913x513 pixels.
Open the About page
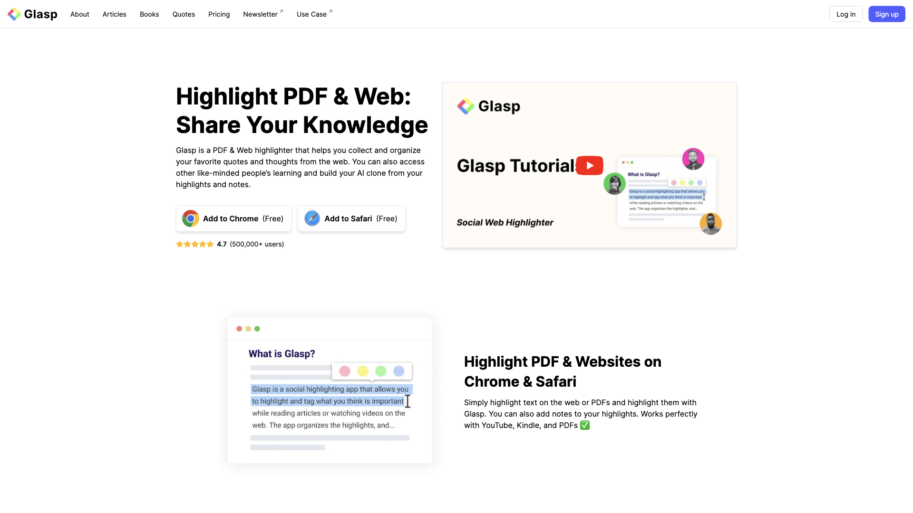[80, 14]
